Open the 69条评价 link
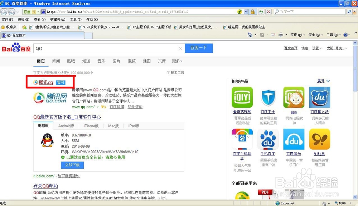The height and width of the screenshot is (206, 358). [135, 107]
